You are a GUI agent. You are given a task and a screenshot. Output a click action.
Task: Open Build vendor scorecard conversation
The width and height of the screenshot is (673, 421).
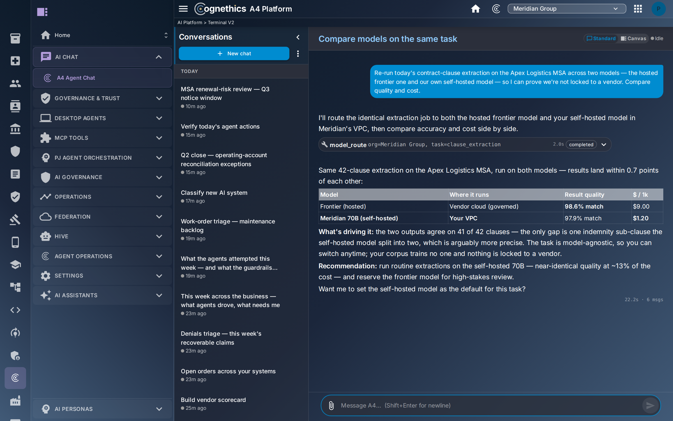241,404
